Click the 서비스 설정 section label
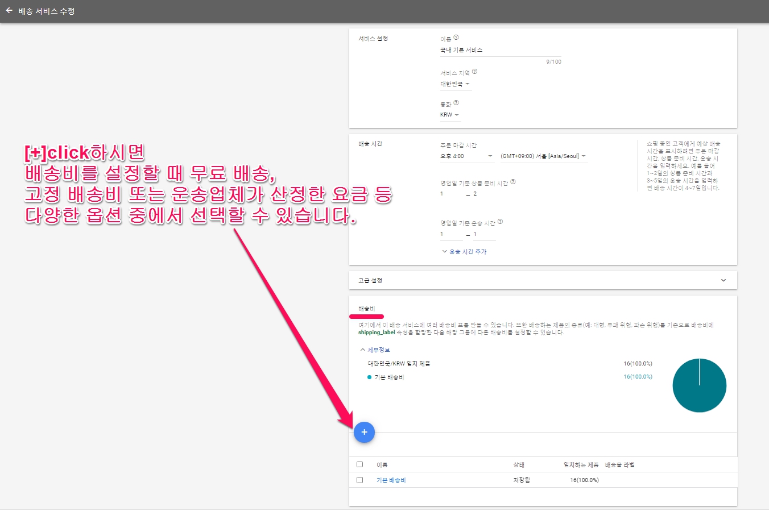This screenshot has height=511, width=769. (x=373, y=39)
